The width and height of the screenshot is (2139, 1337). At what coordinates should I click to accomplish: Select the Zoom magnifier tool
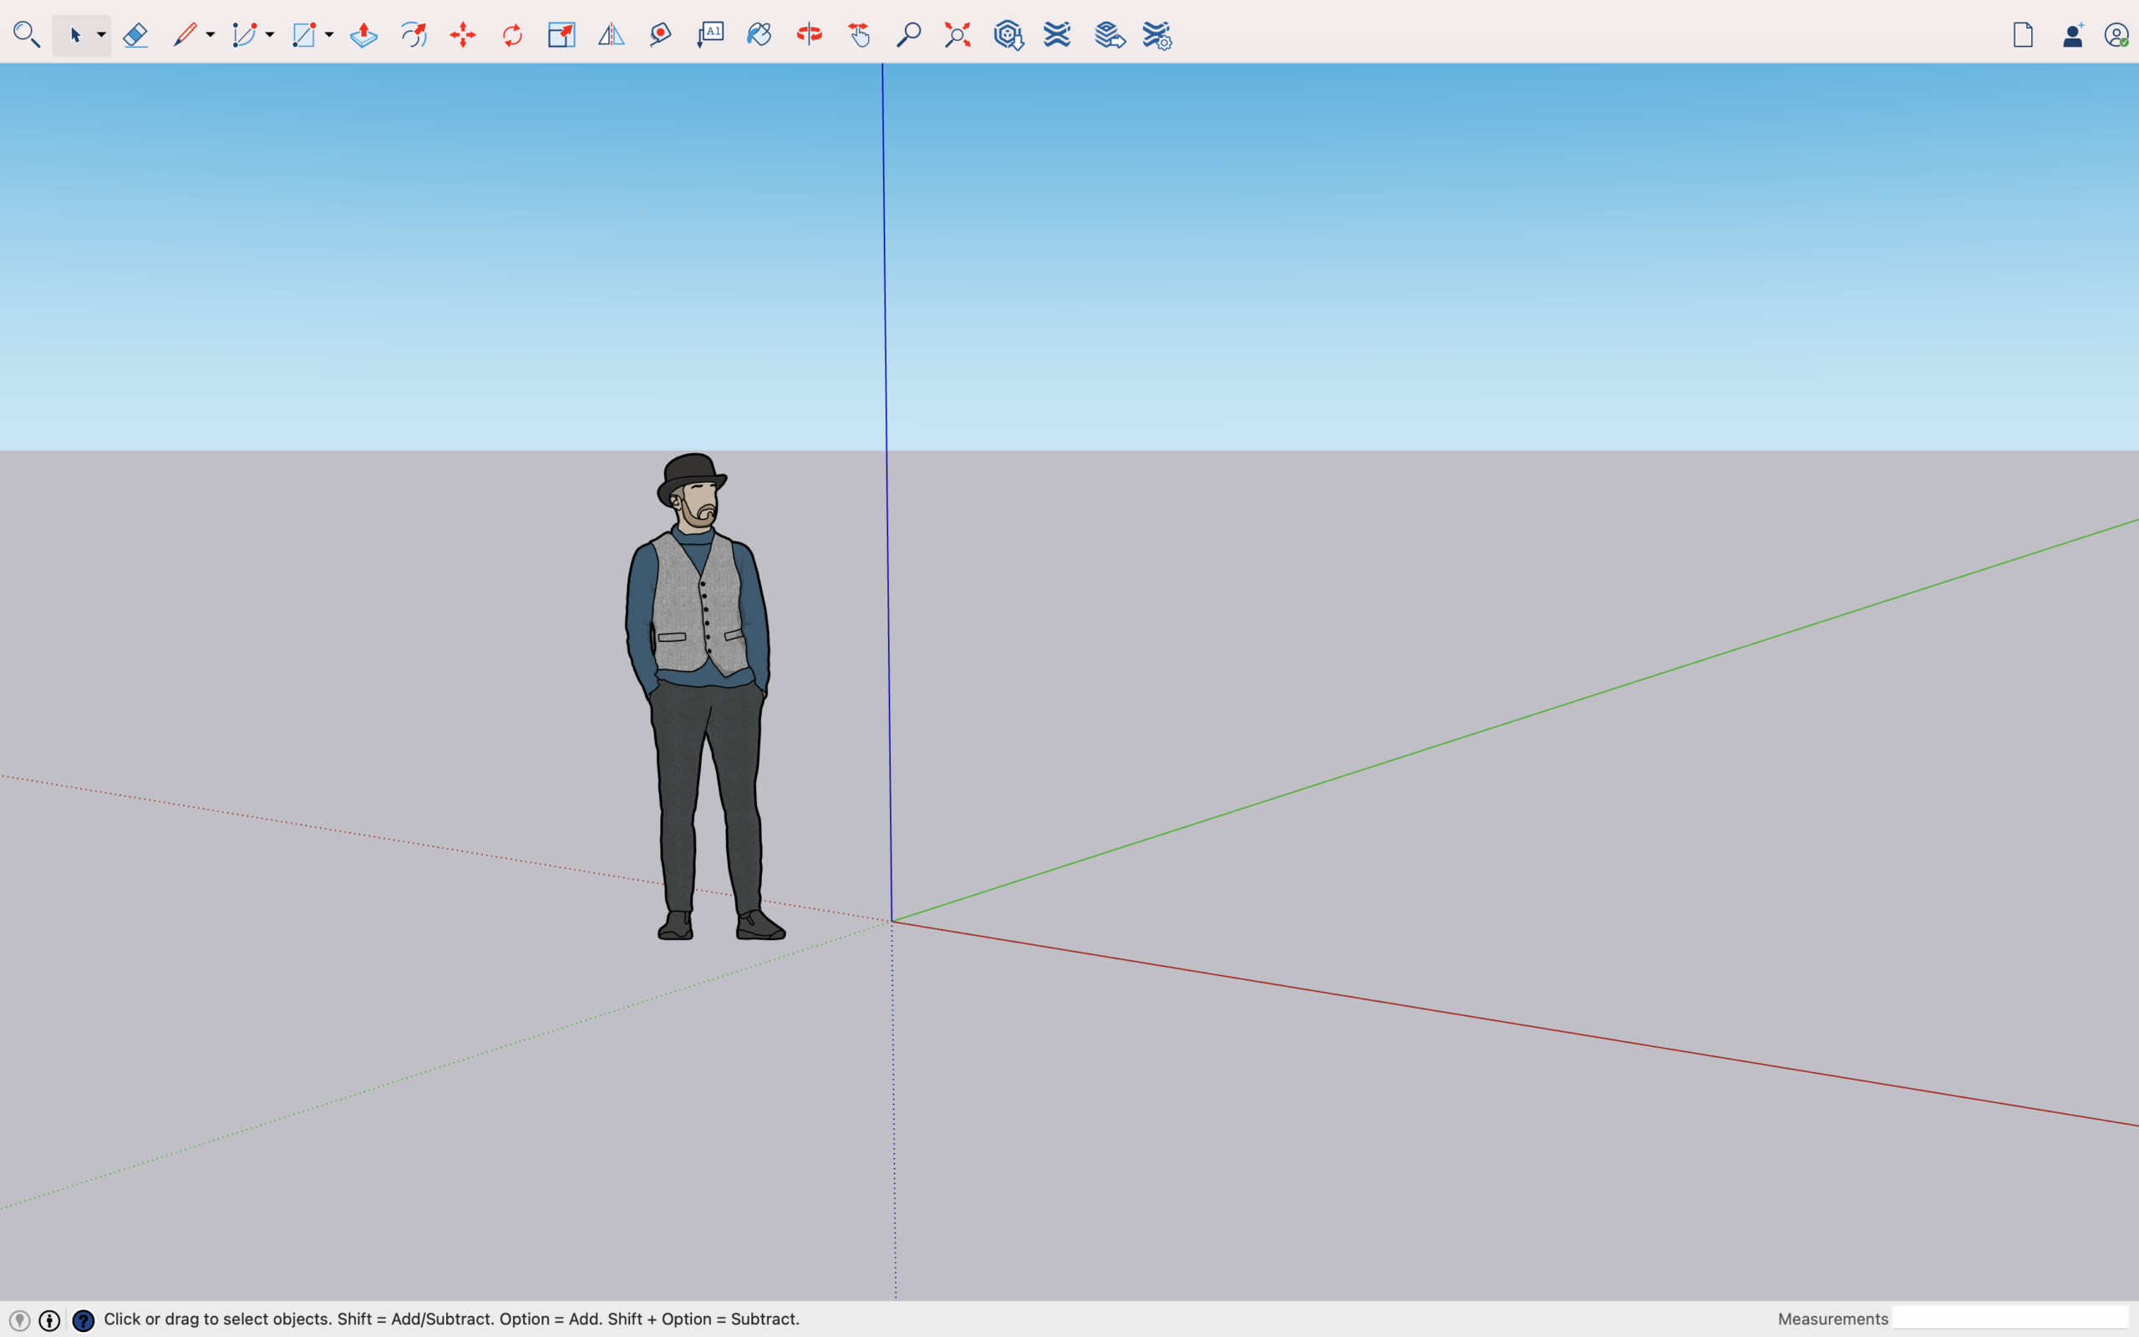click(908, 35)
